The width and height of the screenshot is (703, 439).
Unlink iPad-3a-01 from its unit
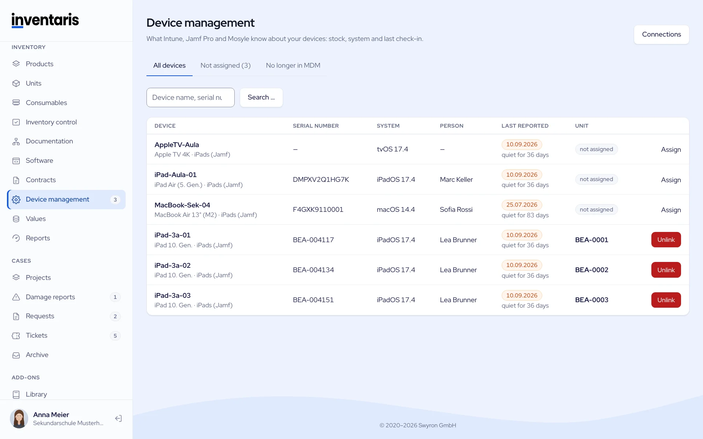pos(666,240)
